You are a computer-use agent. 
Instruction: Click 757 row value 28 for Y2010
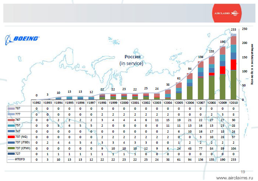point(233,126)
